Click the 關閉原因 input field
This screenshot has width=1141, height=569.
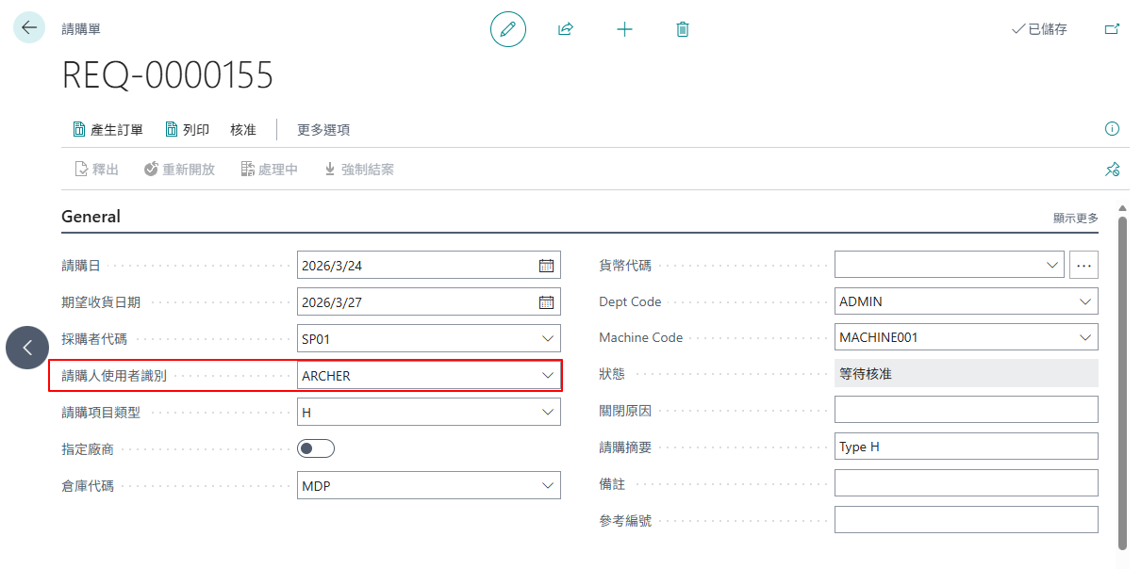[967, 410]
